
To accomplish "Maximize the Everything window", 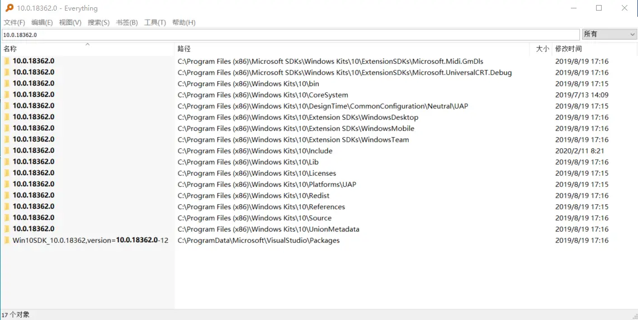I will tap(598, 8).
